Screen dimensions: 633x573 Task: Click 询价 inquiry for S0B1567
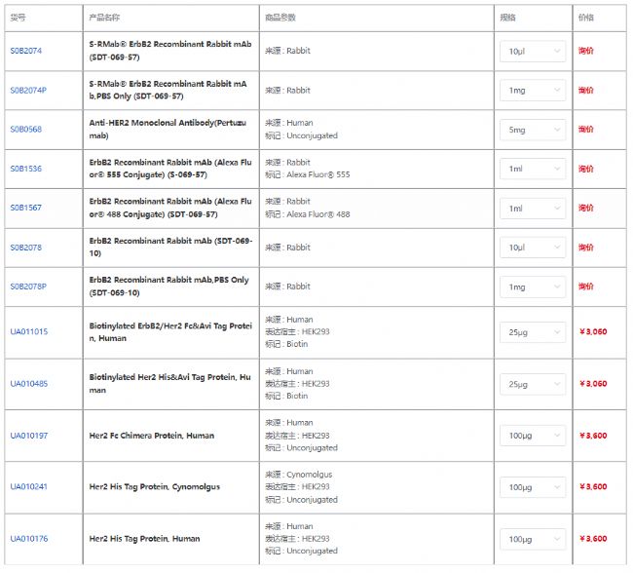(x=585, y=209)
